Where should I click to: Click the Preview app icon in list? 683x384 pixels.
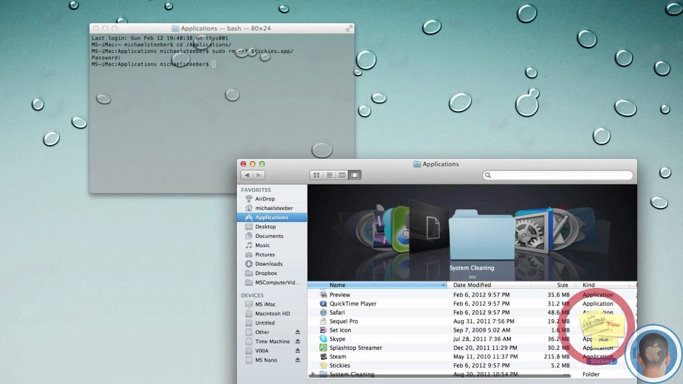[323, 294]
